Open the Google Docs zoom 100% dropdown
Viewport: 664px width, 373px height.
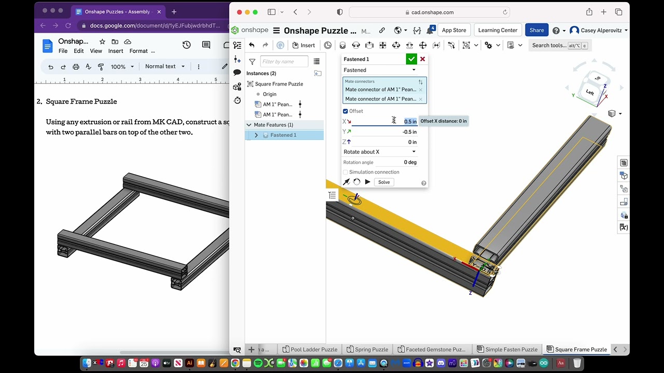point(122,66)
